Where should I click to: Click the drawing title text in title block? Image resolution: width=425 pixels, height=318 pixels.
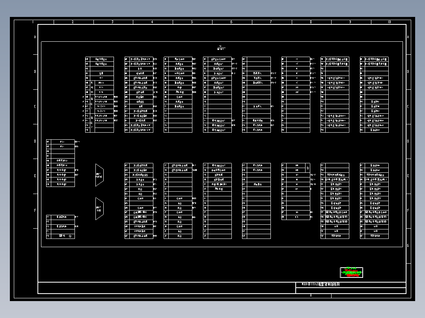[x=321, y=285]
